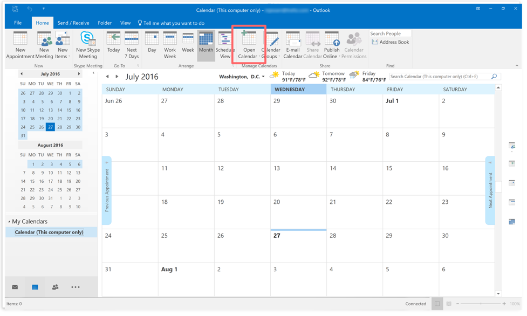Open Calendar Groups menu
The height and width of the screenshot is (316, 527).
(271, 45)
